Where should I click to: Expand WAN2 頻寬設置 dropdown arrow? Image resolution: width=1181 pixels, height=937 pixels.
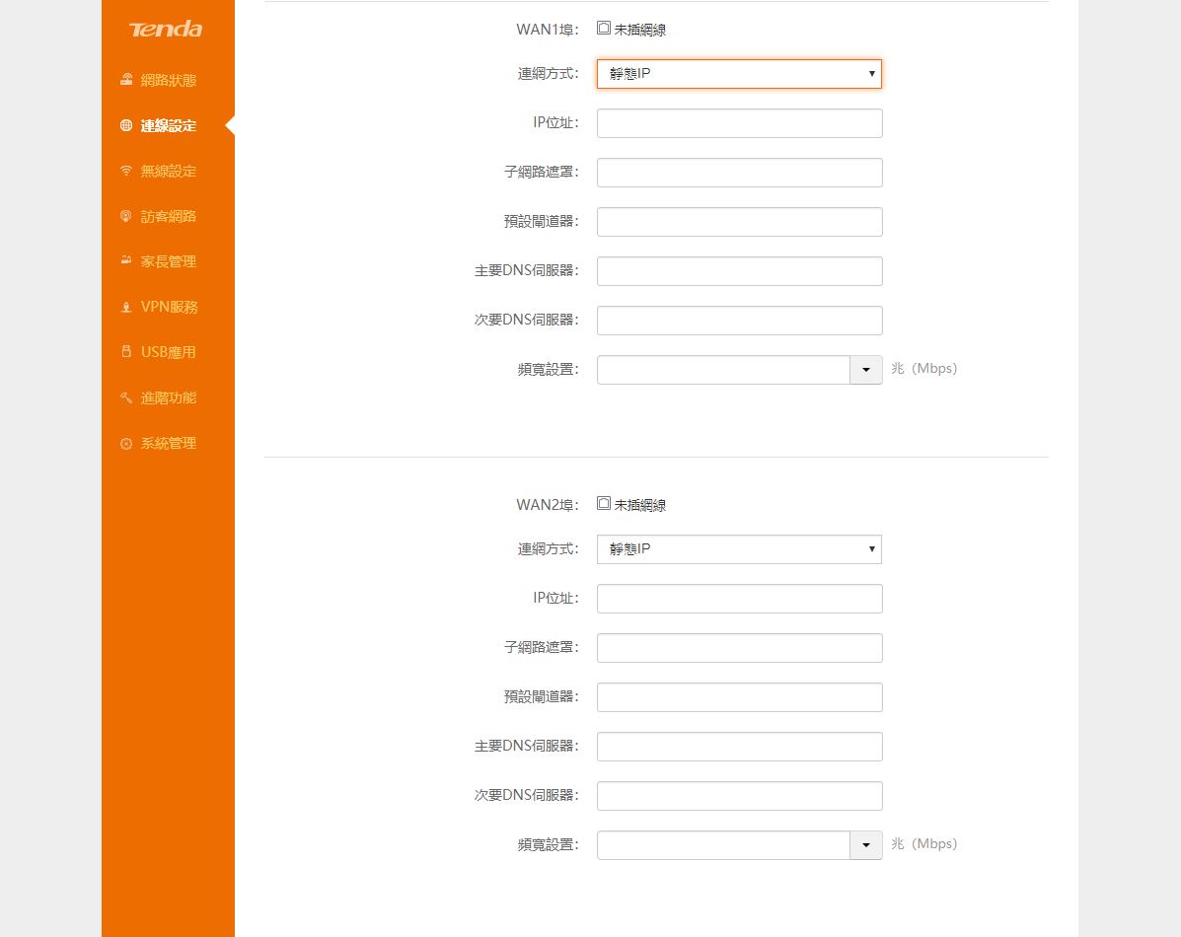[866, 845]
